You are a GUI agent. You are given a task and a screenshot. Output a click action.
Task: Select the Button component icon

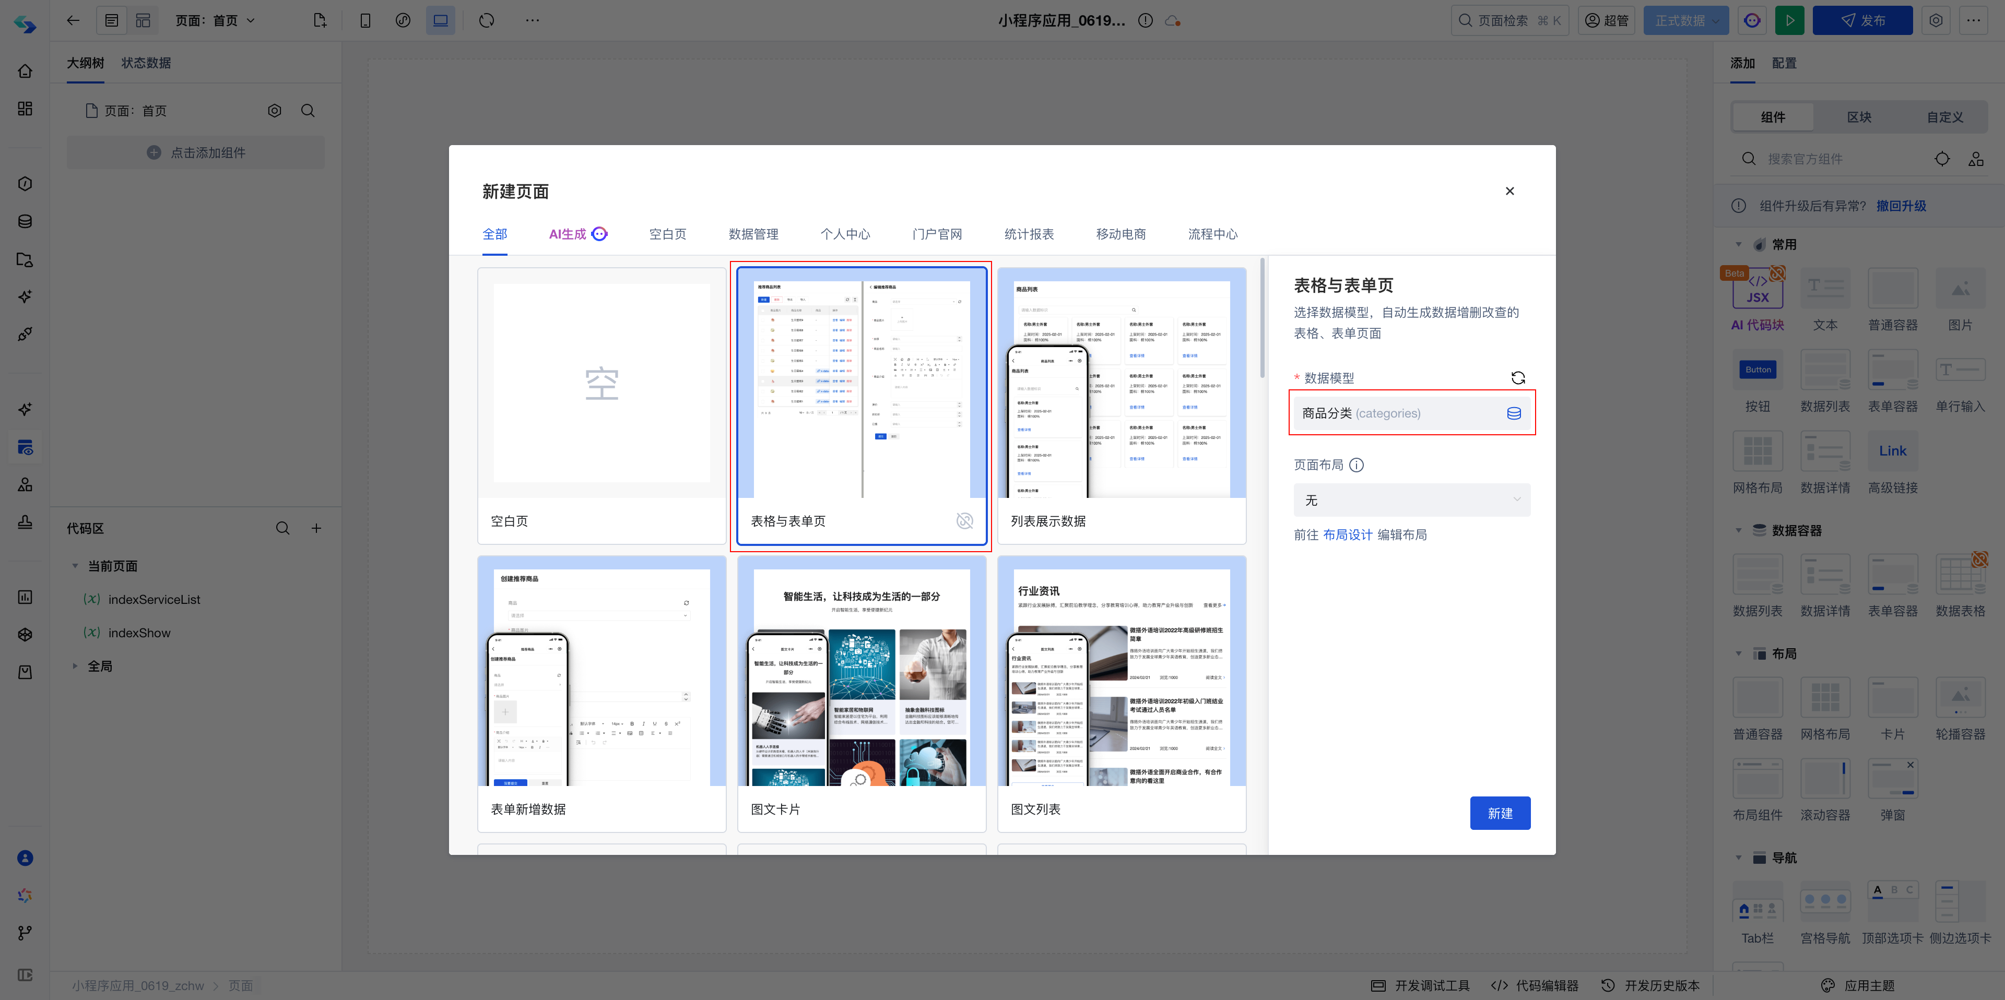(1758, 370)
